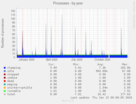The width and height of the screenshot is (136, 104).
Task: Click the sleeping max value 103.86
Action: pyautogui.click(x=125, y=68)
